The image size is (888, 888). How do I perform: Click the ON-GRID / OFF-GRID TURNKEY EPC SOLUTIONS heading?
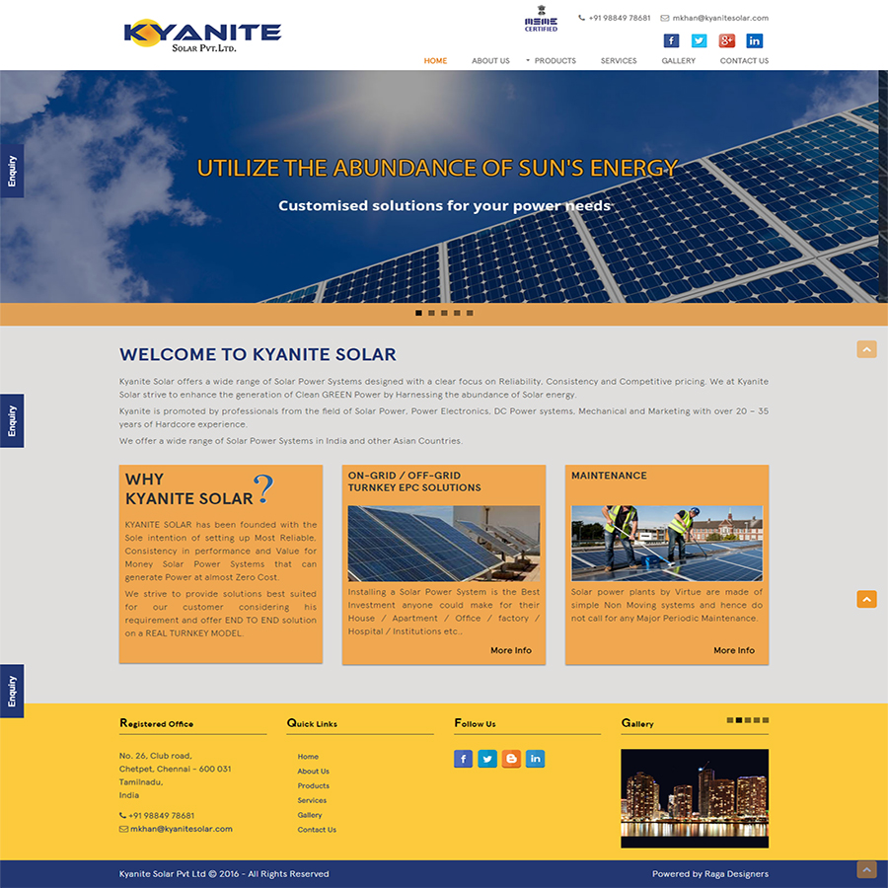(414, 481)
